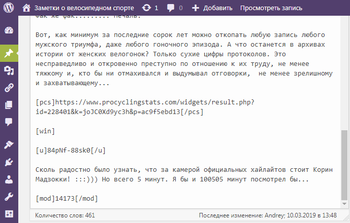The width and height of the screenshot is (350, 223).
Task: Open the updates circular arrows icon
Action: pyautogui.click(x=146, y=8)
